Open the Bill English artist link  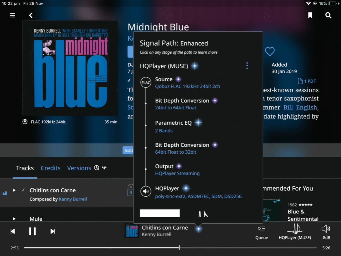click(x=300, y=107)
